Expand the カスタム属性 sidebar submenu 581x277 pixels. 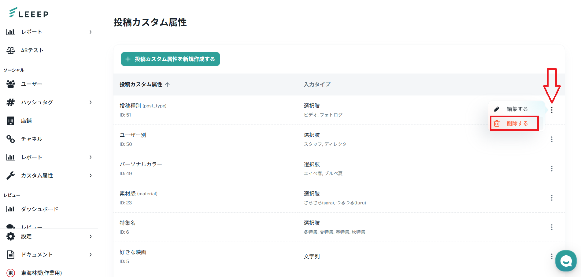click(x=91, y=175)
